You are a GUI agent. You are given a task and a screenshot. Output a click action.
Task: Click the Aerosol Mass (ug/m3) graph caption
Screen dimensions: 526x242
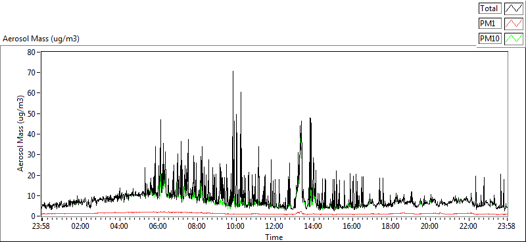pos(41,39)
